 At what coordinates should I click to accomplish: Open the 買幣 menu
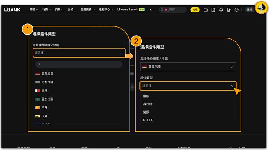pyautogui.click(x=33, y=10)
